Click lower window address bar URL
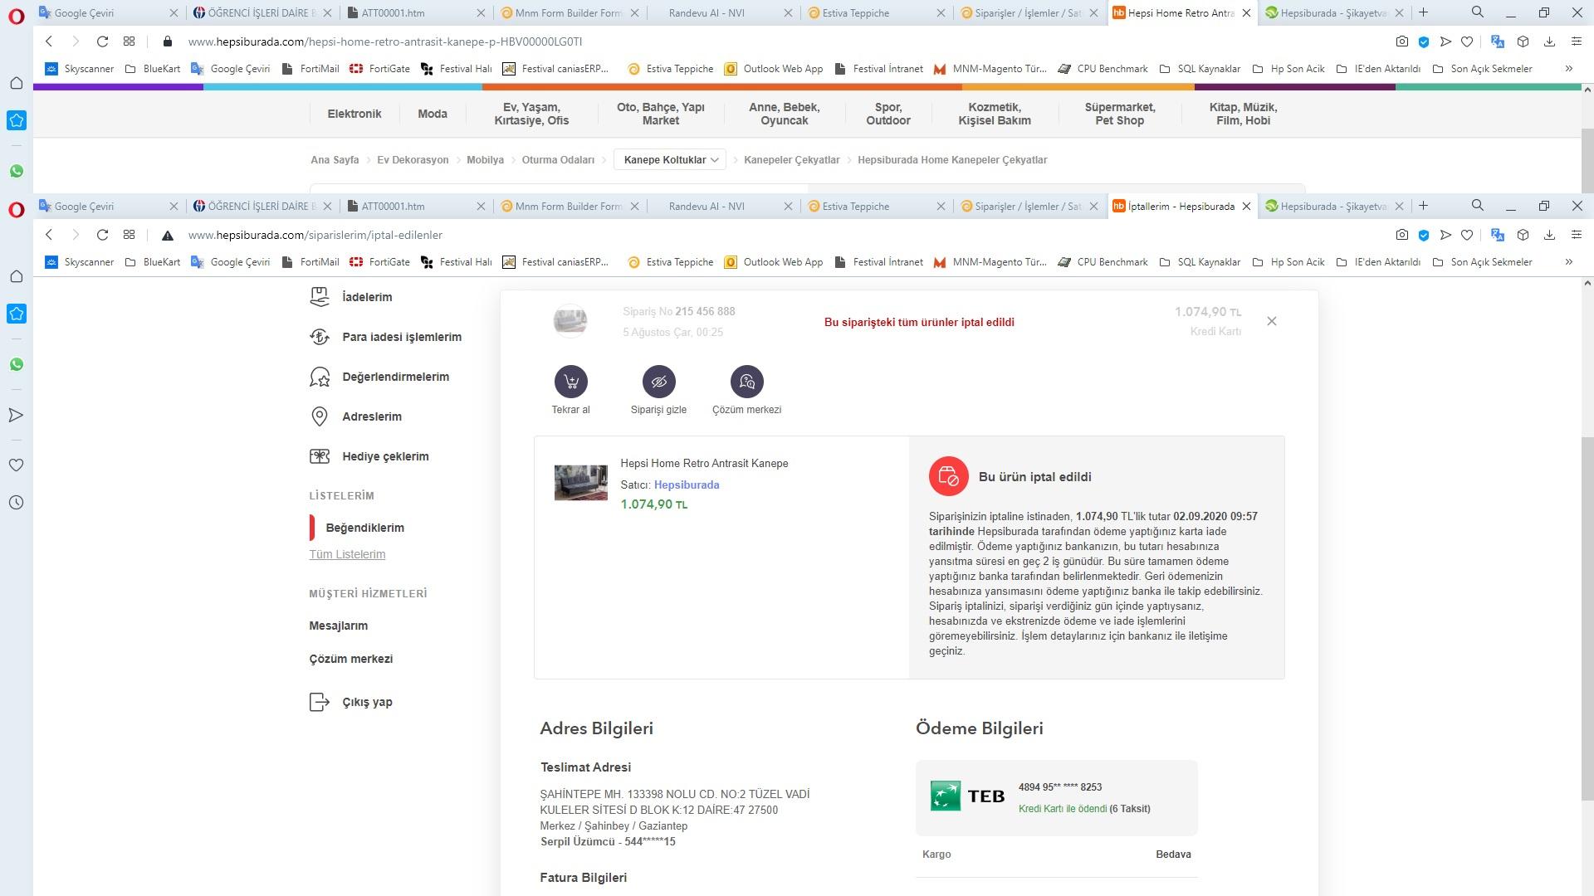 315,235
